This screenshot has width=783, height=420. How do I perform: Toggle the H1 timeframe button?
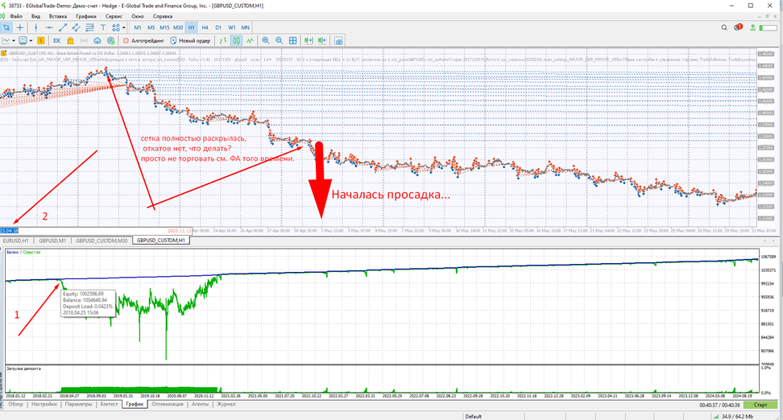coord(191,27)
